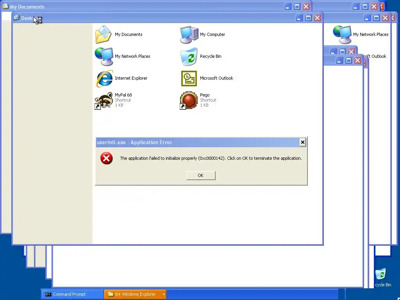Screen dimensions: 400x300
Task: Click the 'Recycle Bin' label in Desktop window
Action: tap(211, 56)
